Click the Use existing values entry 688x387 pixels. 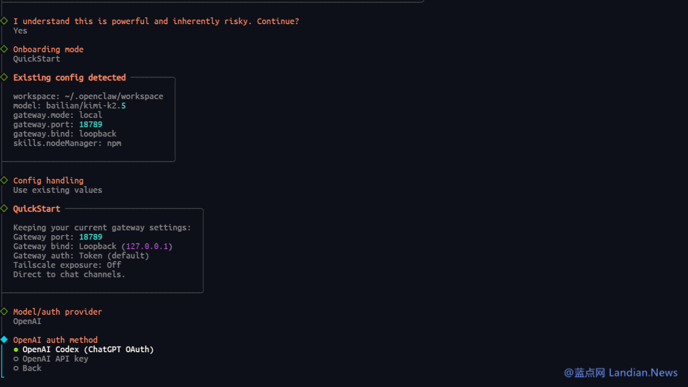(57, 190)
